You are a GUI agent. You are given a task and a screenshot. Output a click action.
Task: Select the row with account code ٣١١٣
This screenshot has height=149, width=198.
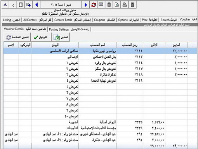click(x=100, y=57)
